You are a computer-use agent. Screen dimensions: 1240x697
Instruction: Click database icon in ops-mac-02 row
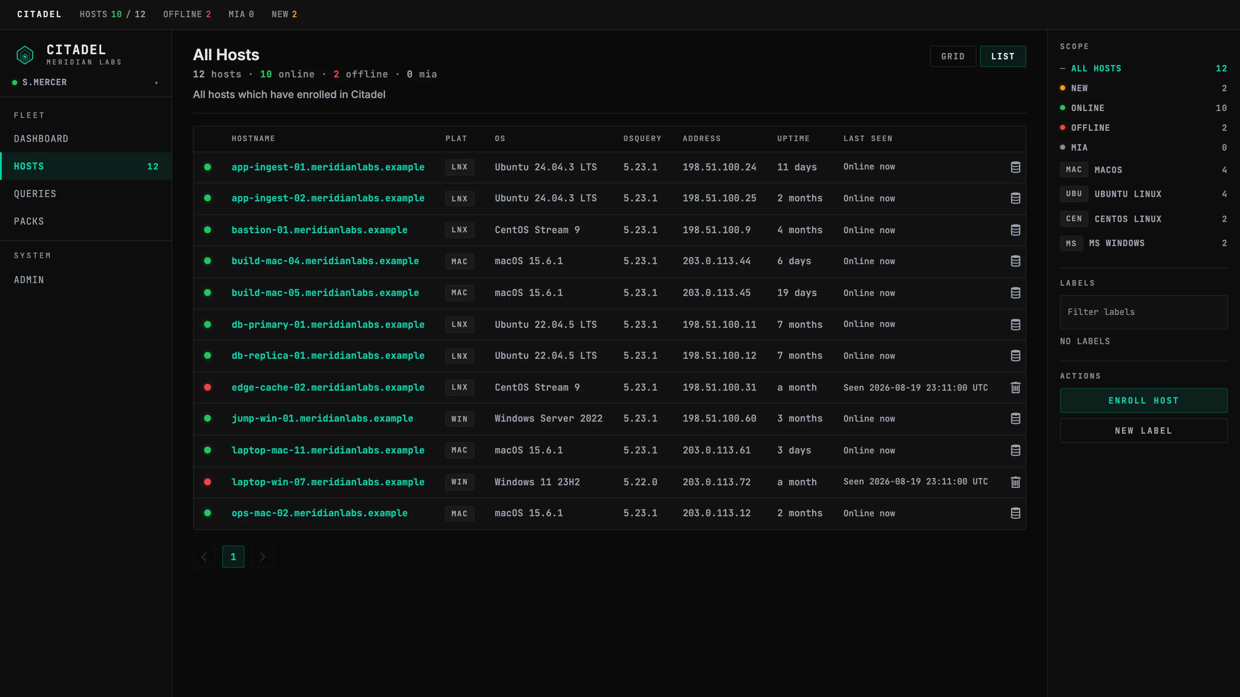coord(1015,513)
